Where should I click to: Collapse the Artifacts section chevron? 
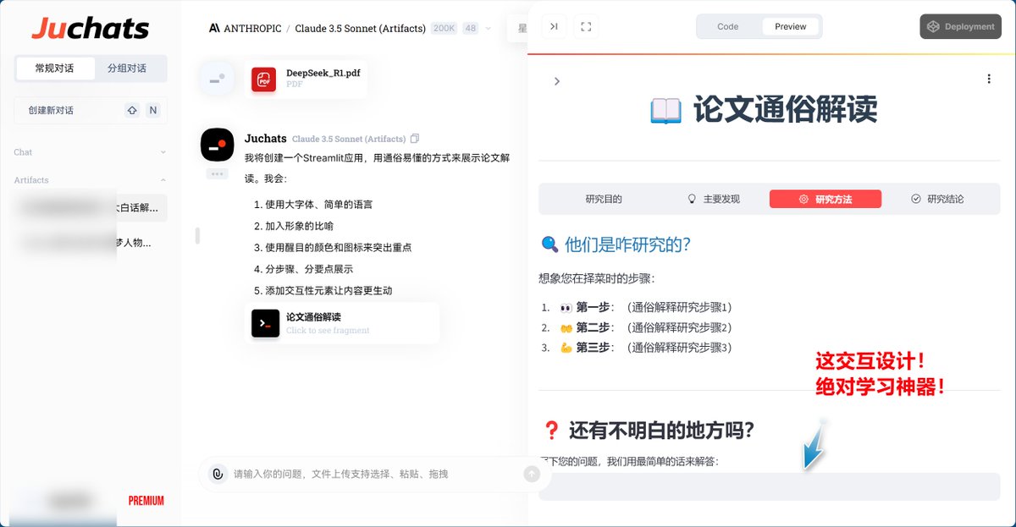click(163, 180)
